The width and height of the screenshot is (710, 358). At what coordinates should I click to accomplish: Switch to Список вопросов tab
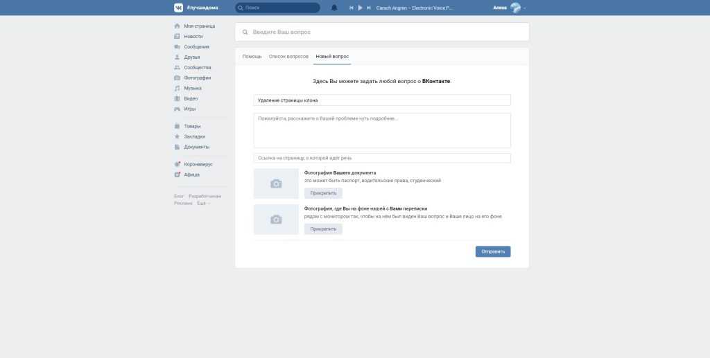[x=288, y=56]
